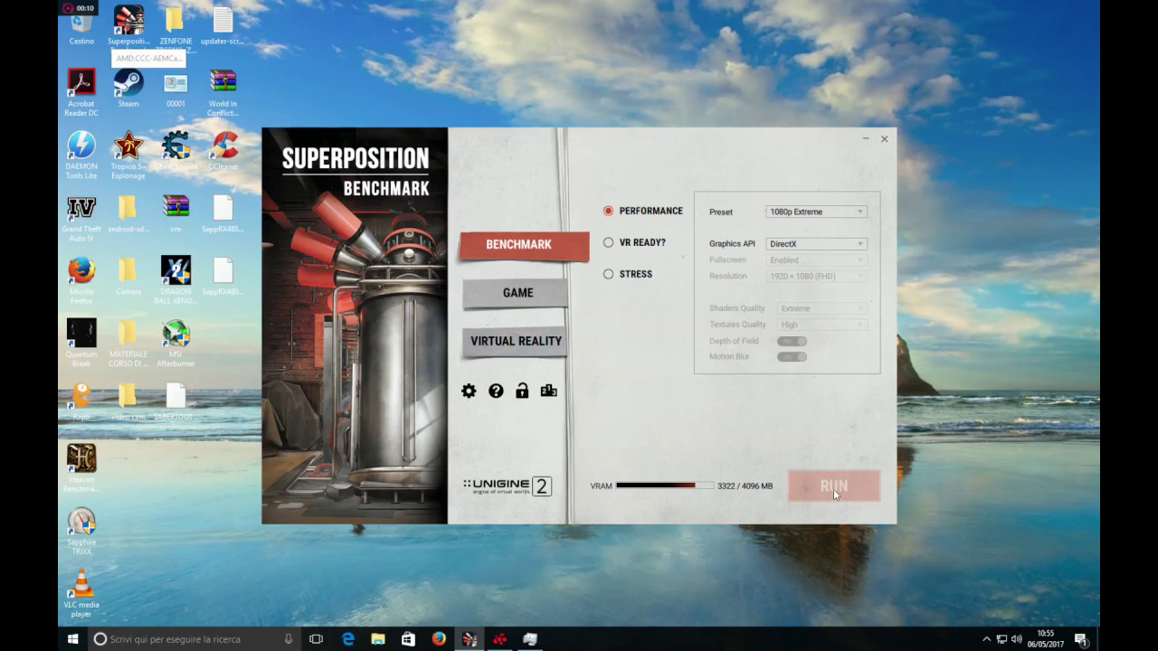This screenshot has height=651, width=1158.
Task: Select the DRAGON BALL XENOVERSE shortcut
Action: point(176,280)
